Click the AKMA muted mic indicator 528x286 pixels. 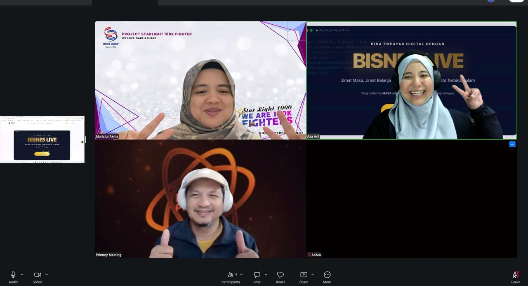(x=309, y=255)
